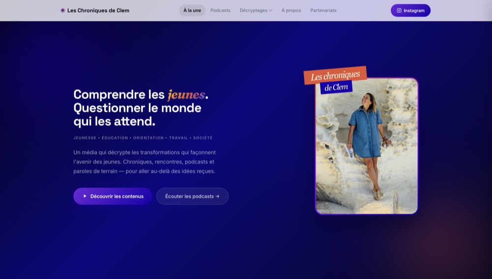Click the Instagram camera icon

399,10
